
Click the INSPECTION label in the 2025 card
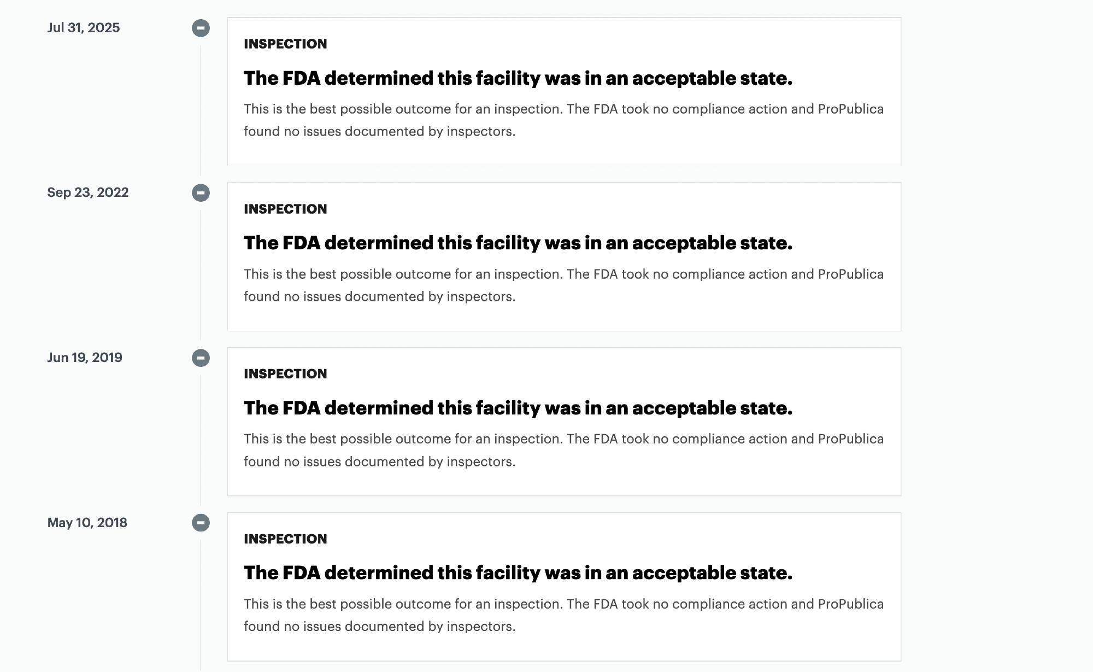[x=285, y=44]
